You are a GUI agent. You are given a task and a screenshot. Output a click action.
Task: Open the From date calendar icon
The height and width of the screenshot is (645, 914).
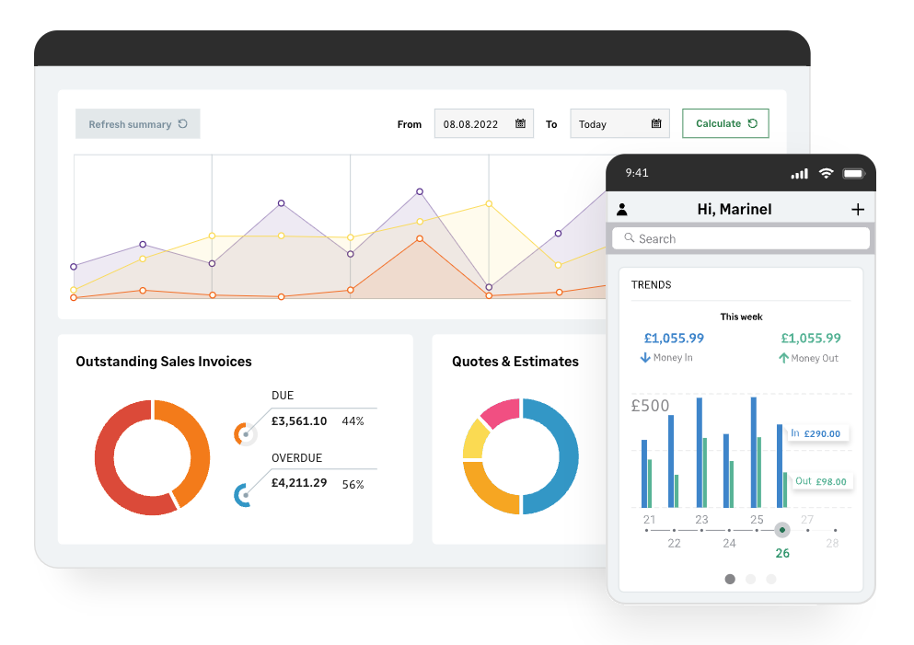pos(521,123)
